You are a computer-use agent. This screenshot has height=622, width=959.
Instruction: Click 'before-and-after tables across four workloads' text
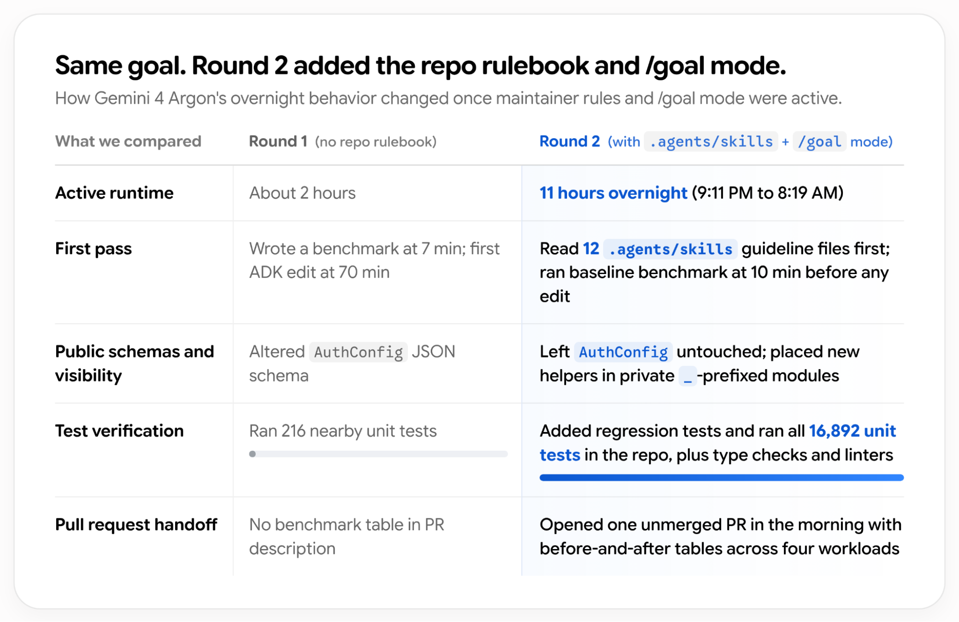[719, 549]
